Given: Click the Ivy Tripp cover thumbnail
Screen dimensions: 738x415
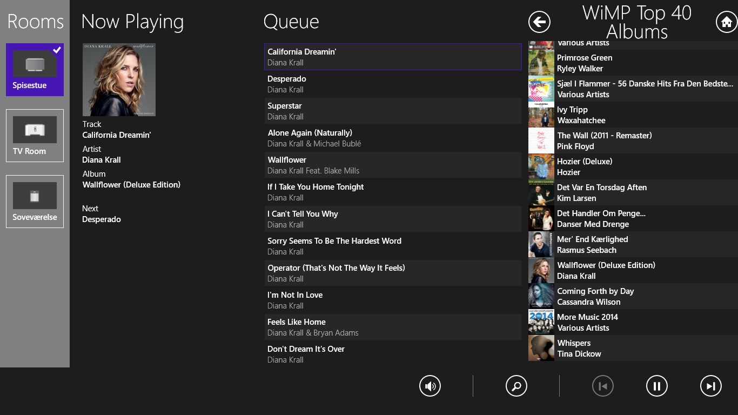Looking at the screenshot, I should click(541, 115).
